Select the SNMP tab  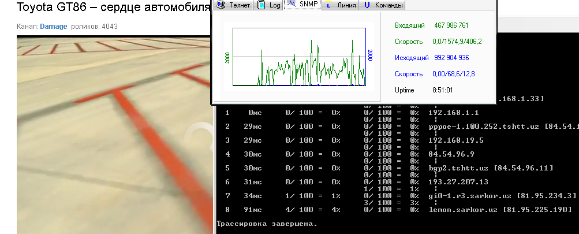click(302, 5)
